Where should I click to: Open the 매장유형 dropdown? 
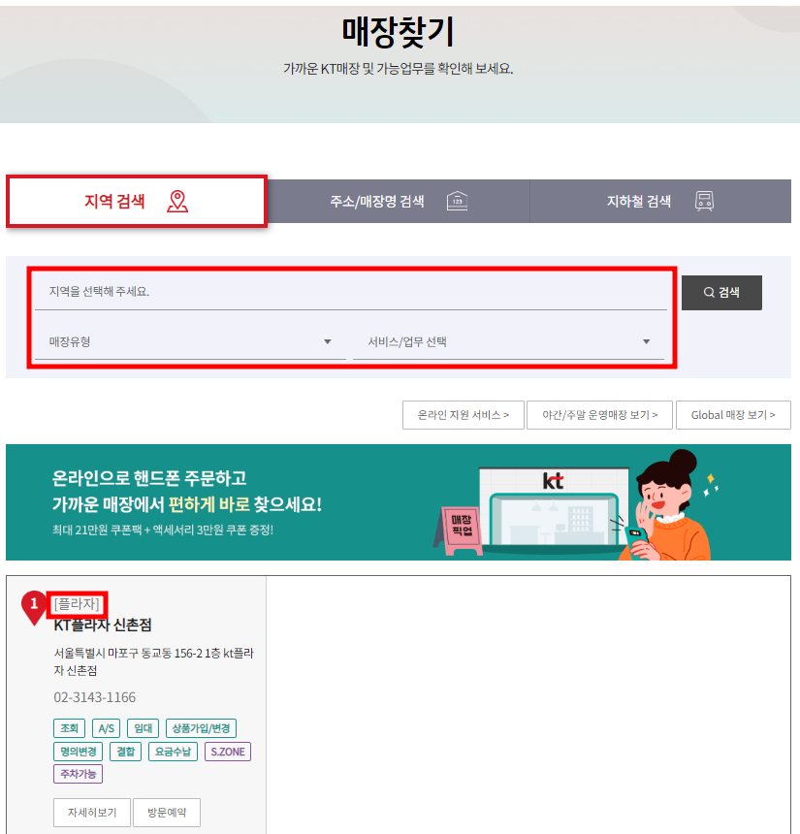[190, 341]
